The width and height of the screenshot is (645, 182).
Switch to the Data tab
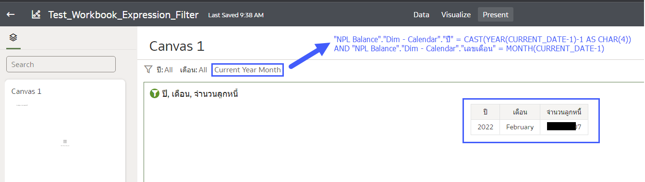click(x=421, y=14)
